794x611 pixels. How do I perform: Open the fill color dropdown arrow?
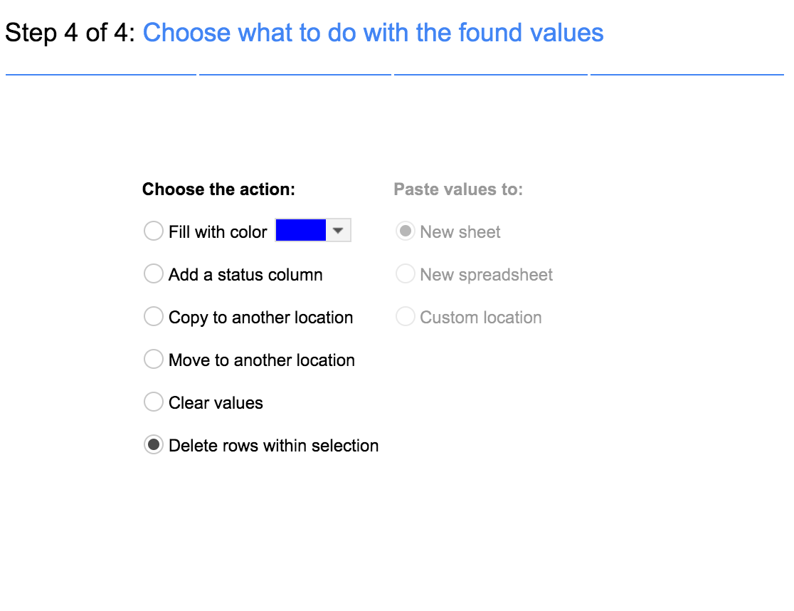tap(339, 231)
